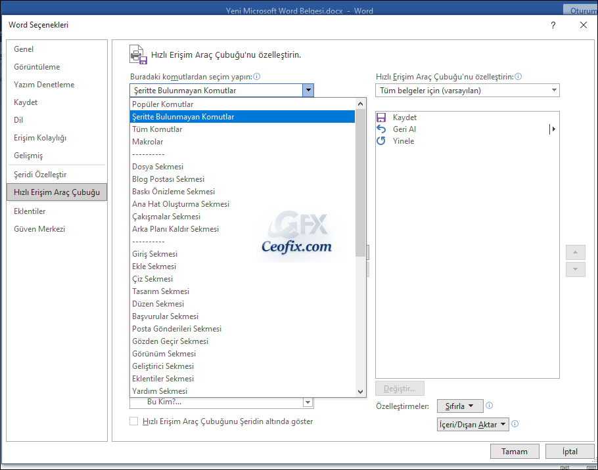Select Eklentiler Sekmesi entry in list

coord(242,379)
